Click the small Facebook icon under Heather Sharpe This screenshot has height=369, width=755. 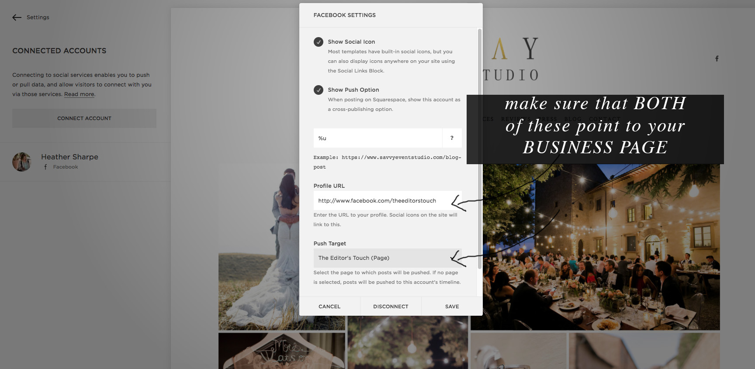pyautogui.click(x=45, y=167)
